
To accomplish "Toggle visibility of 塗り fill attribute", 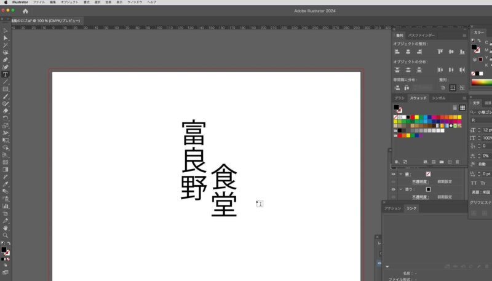I will point(394,189).
